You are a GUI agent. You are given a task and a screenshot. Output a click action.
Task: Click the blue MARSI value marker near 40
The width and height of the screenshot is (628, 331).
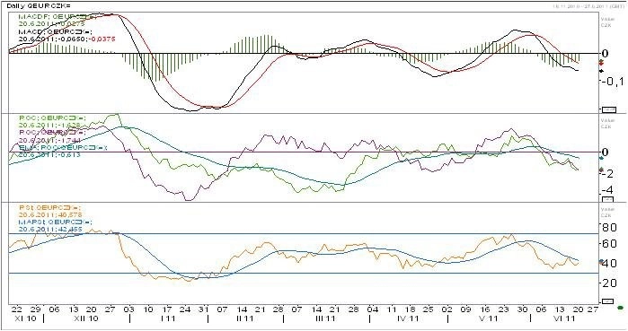601,261
